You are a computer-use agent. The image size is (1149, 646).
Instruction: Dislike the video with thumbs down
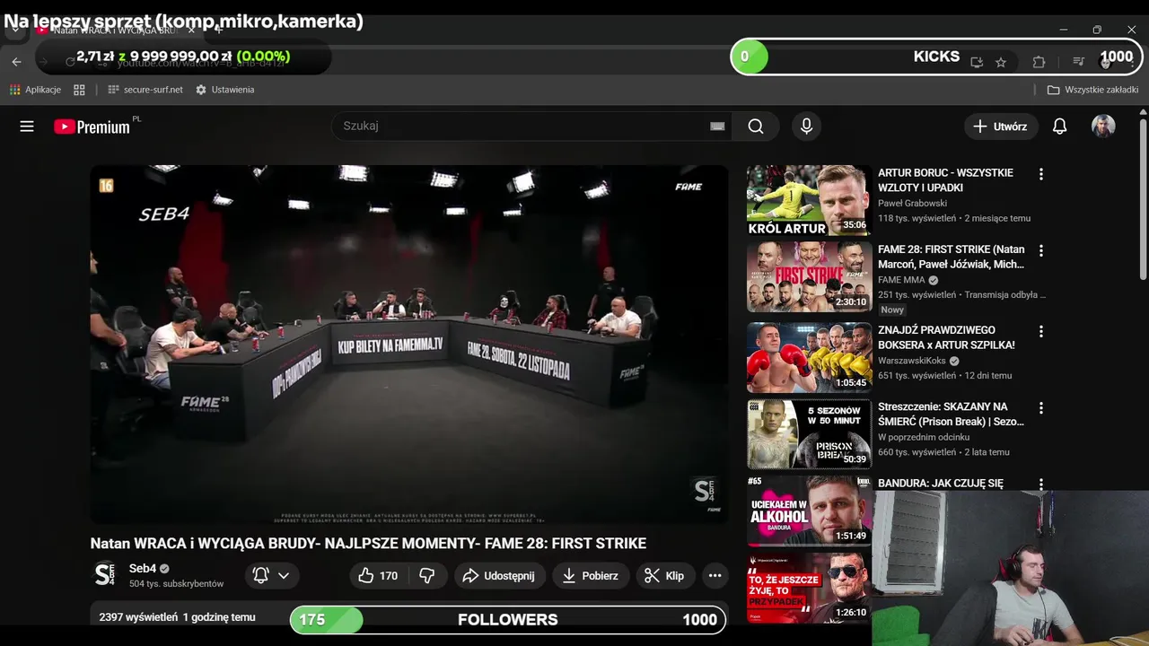coord(427,576)
